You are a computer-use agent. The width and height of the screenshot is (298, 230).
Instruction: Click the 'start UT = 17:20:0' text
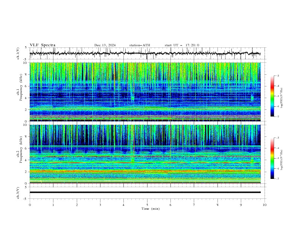182,45
